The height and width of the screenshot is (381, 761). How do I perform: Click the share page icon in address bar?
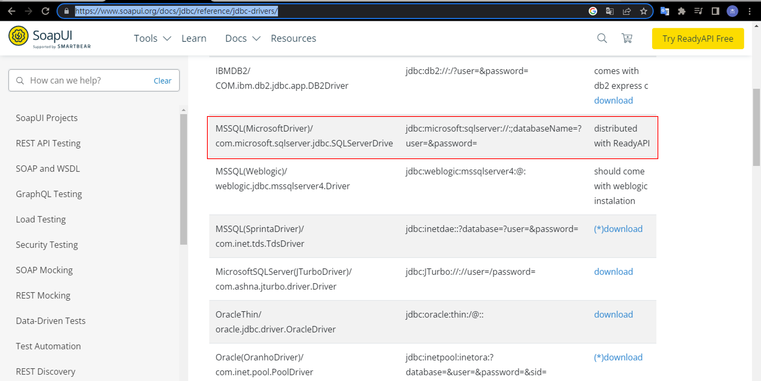point(627,11)
